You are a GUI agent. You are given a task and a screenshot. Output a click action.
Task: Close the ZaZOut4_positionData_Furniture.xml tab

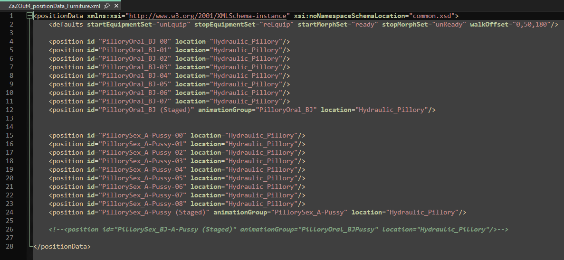116,6
